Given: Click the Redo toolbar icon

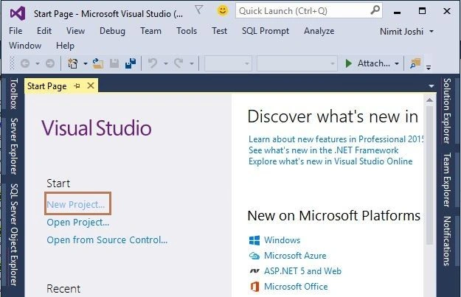Looking at the screenshot, I should click(178, 63).
